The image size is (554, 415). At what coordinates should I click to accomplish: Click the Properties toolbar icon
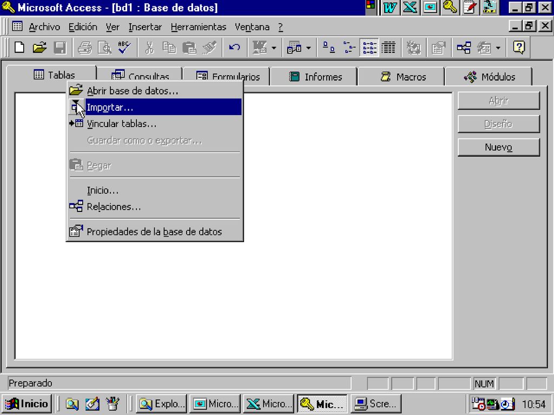click(438, 48)
